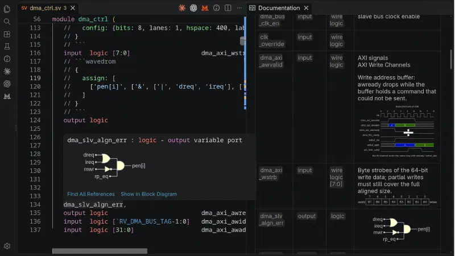Click the Documentation panel vertical scrollbar
Screen dimensions: 455x256
coord(451,60)
